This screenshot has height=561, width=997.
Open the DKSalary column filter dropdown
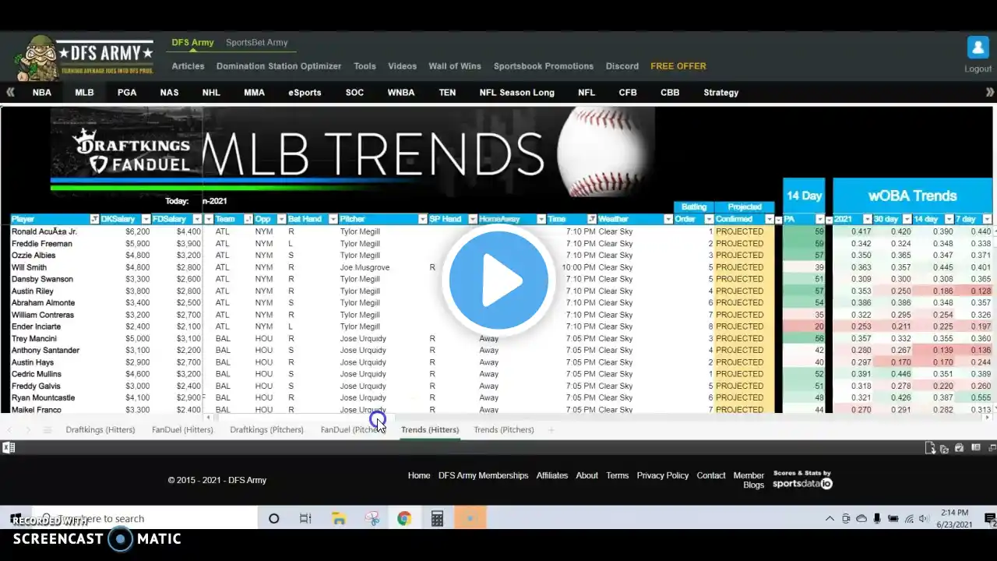(x=144, y=220)
